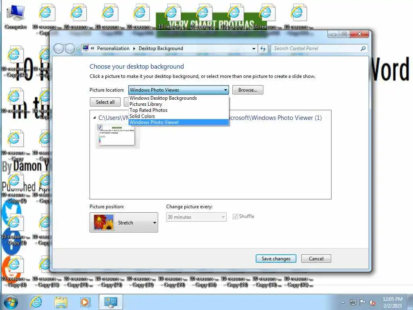Show hidden tray icons arrow
Screen dimensions: 413x310
click(x=343, y=303)
